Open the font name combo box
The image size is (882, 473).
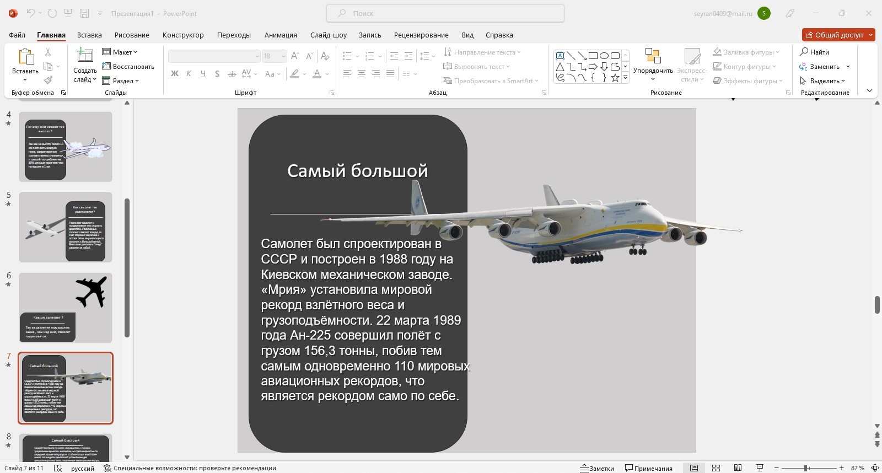(x=214, y=56)
